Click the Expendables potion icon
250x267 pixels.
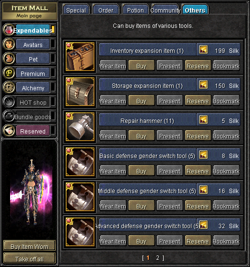pos(9,30)
